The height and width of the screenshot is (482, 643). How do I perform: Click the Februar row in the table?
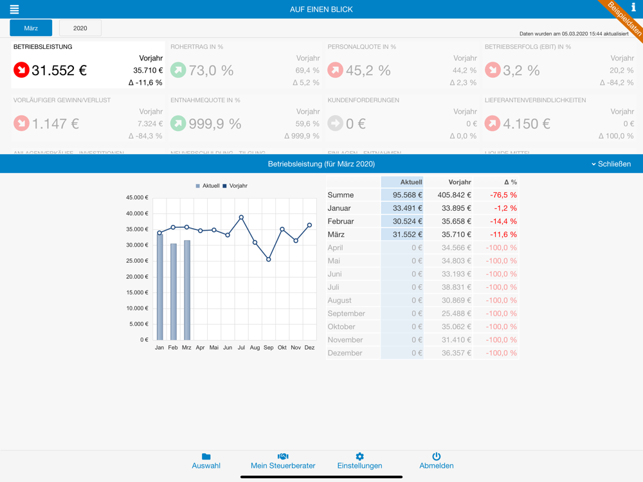click(422, 221)
